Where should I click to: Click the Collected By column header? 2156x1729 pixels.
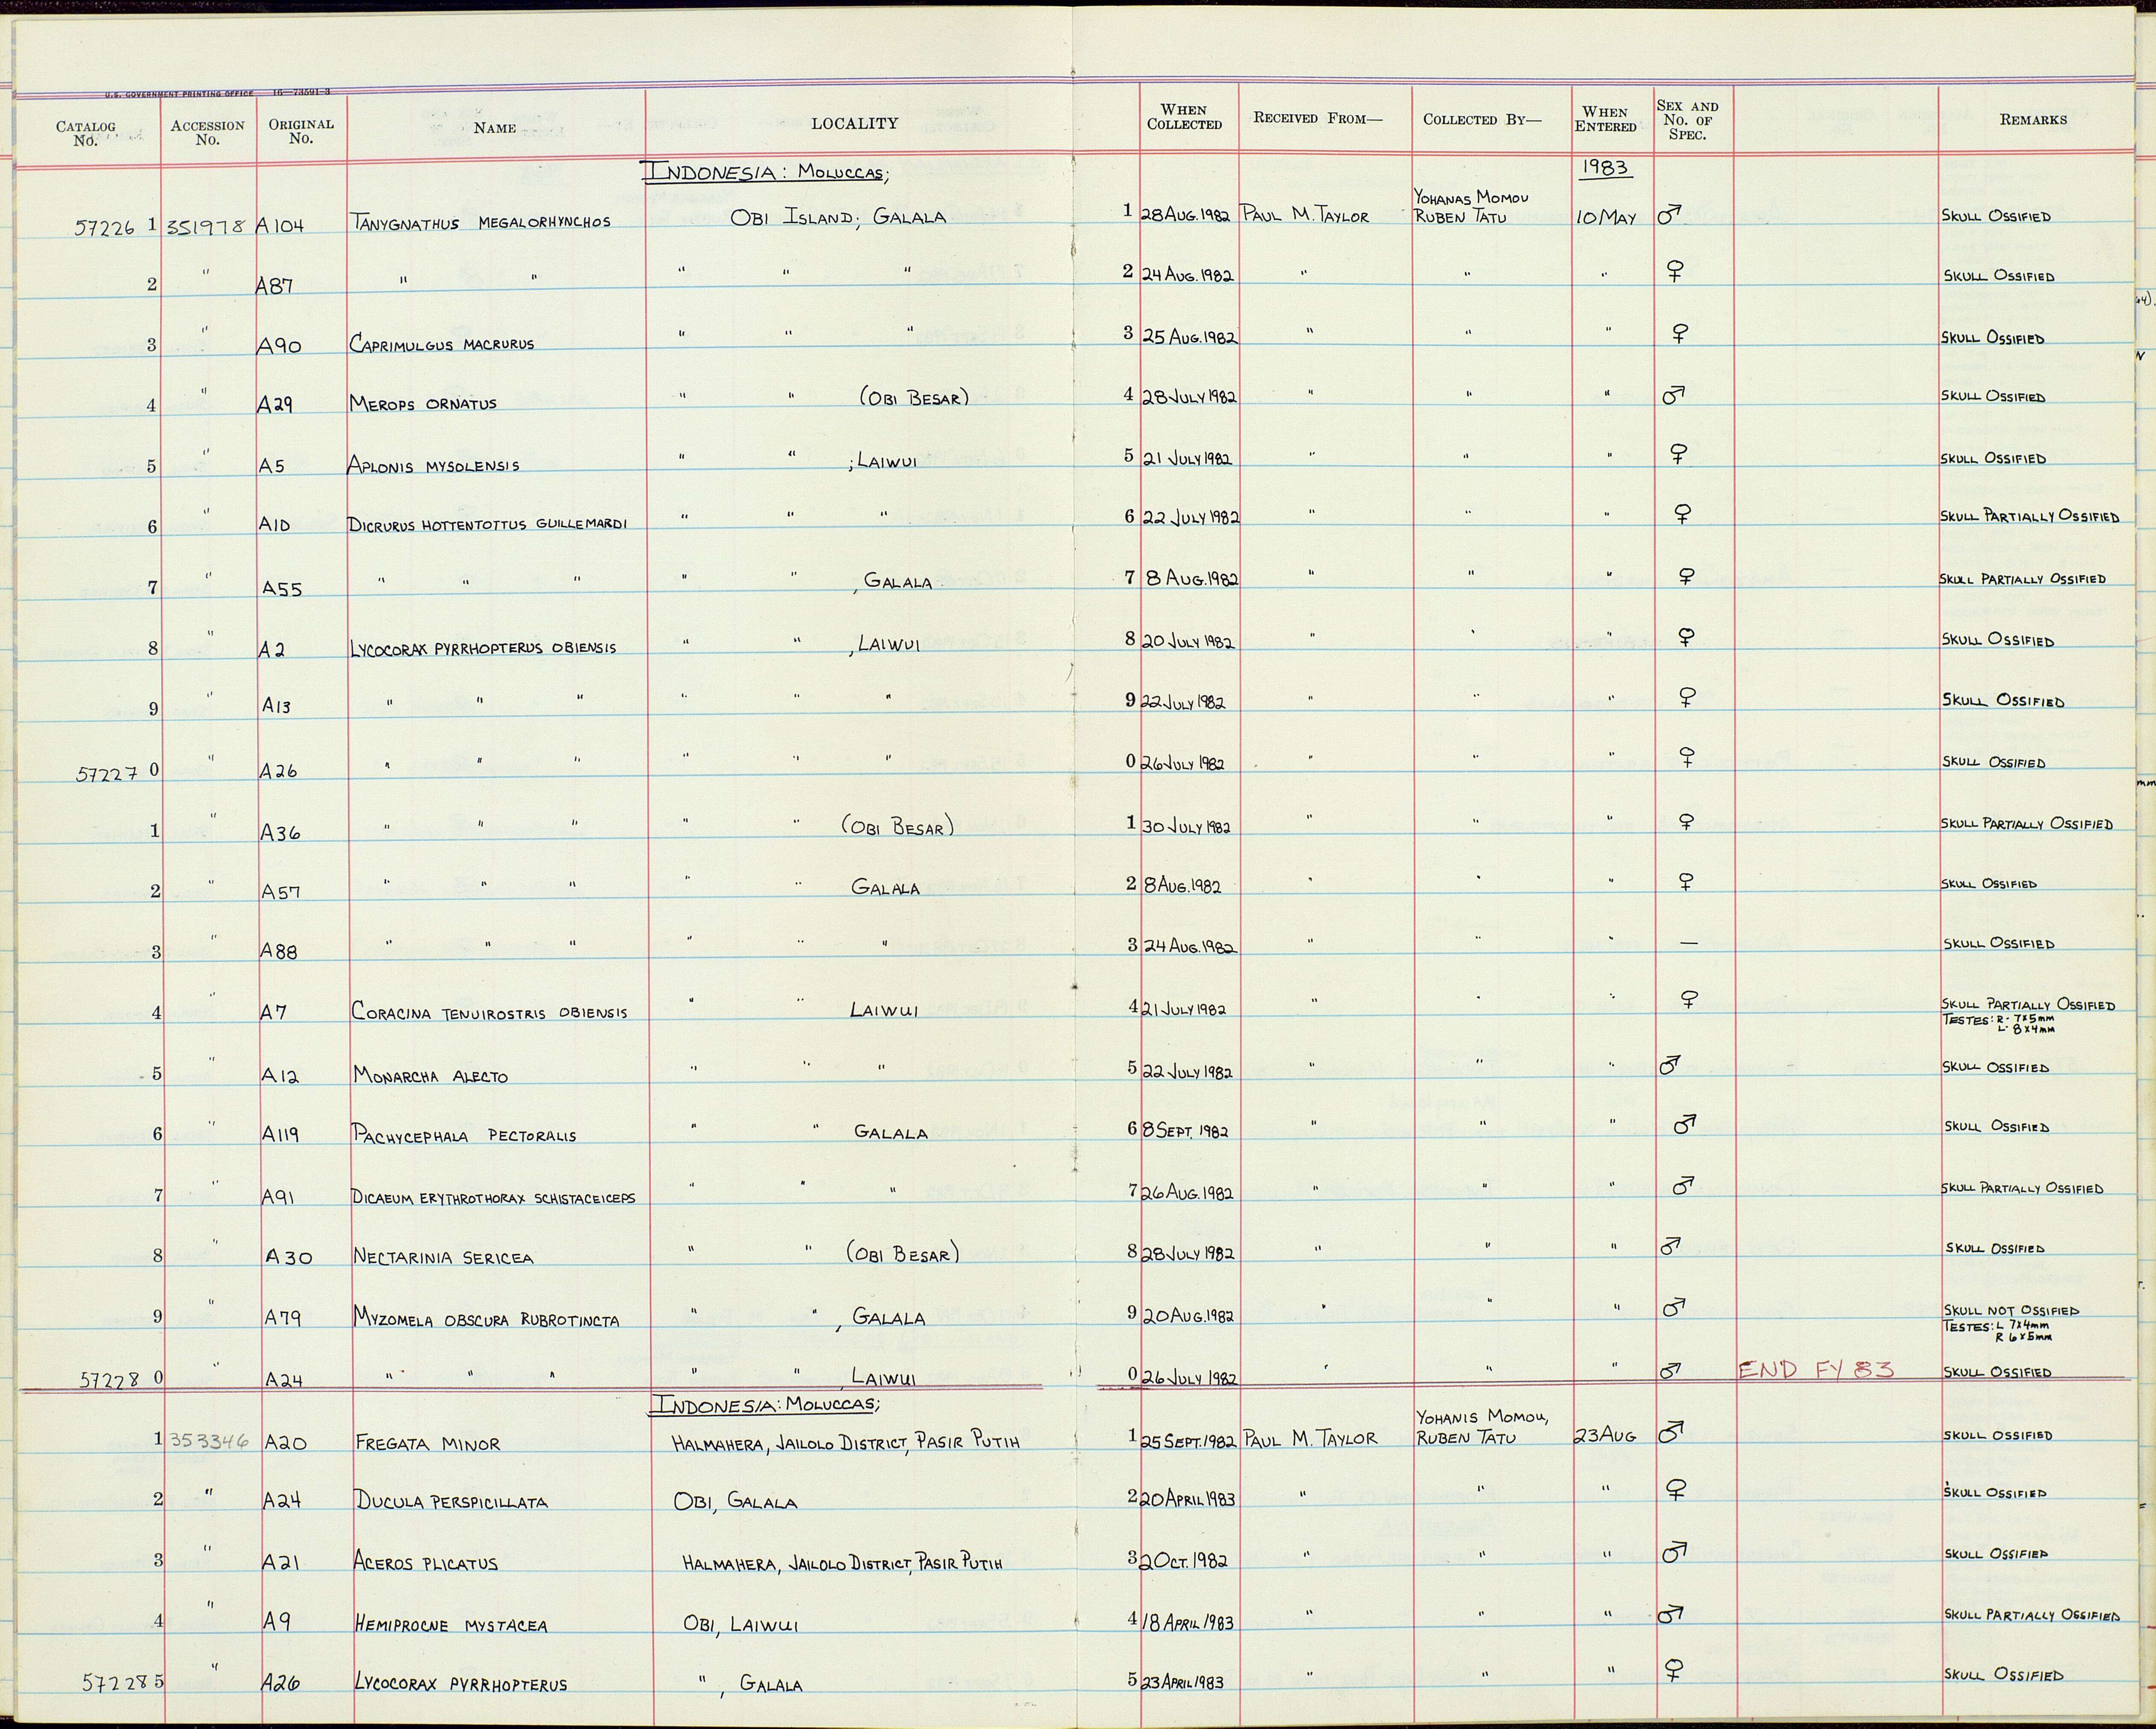[x=1482, y=119]
